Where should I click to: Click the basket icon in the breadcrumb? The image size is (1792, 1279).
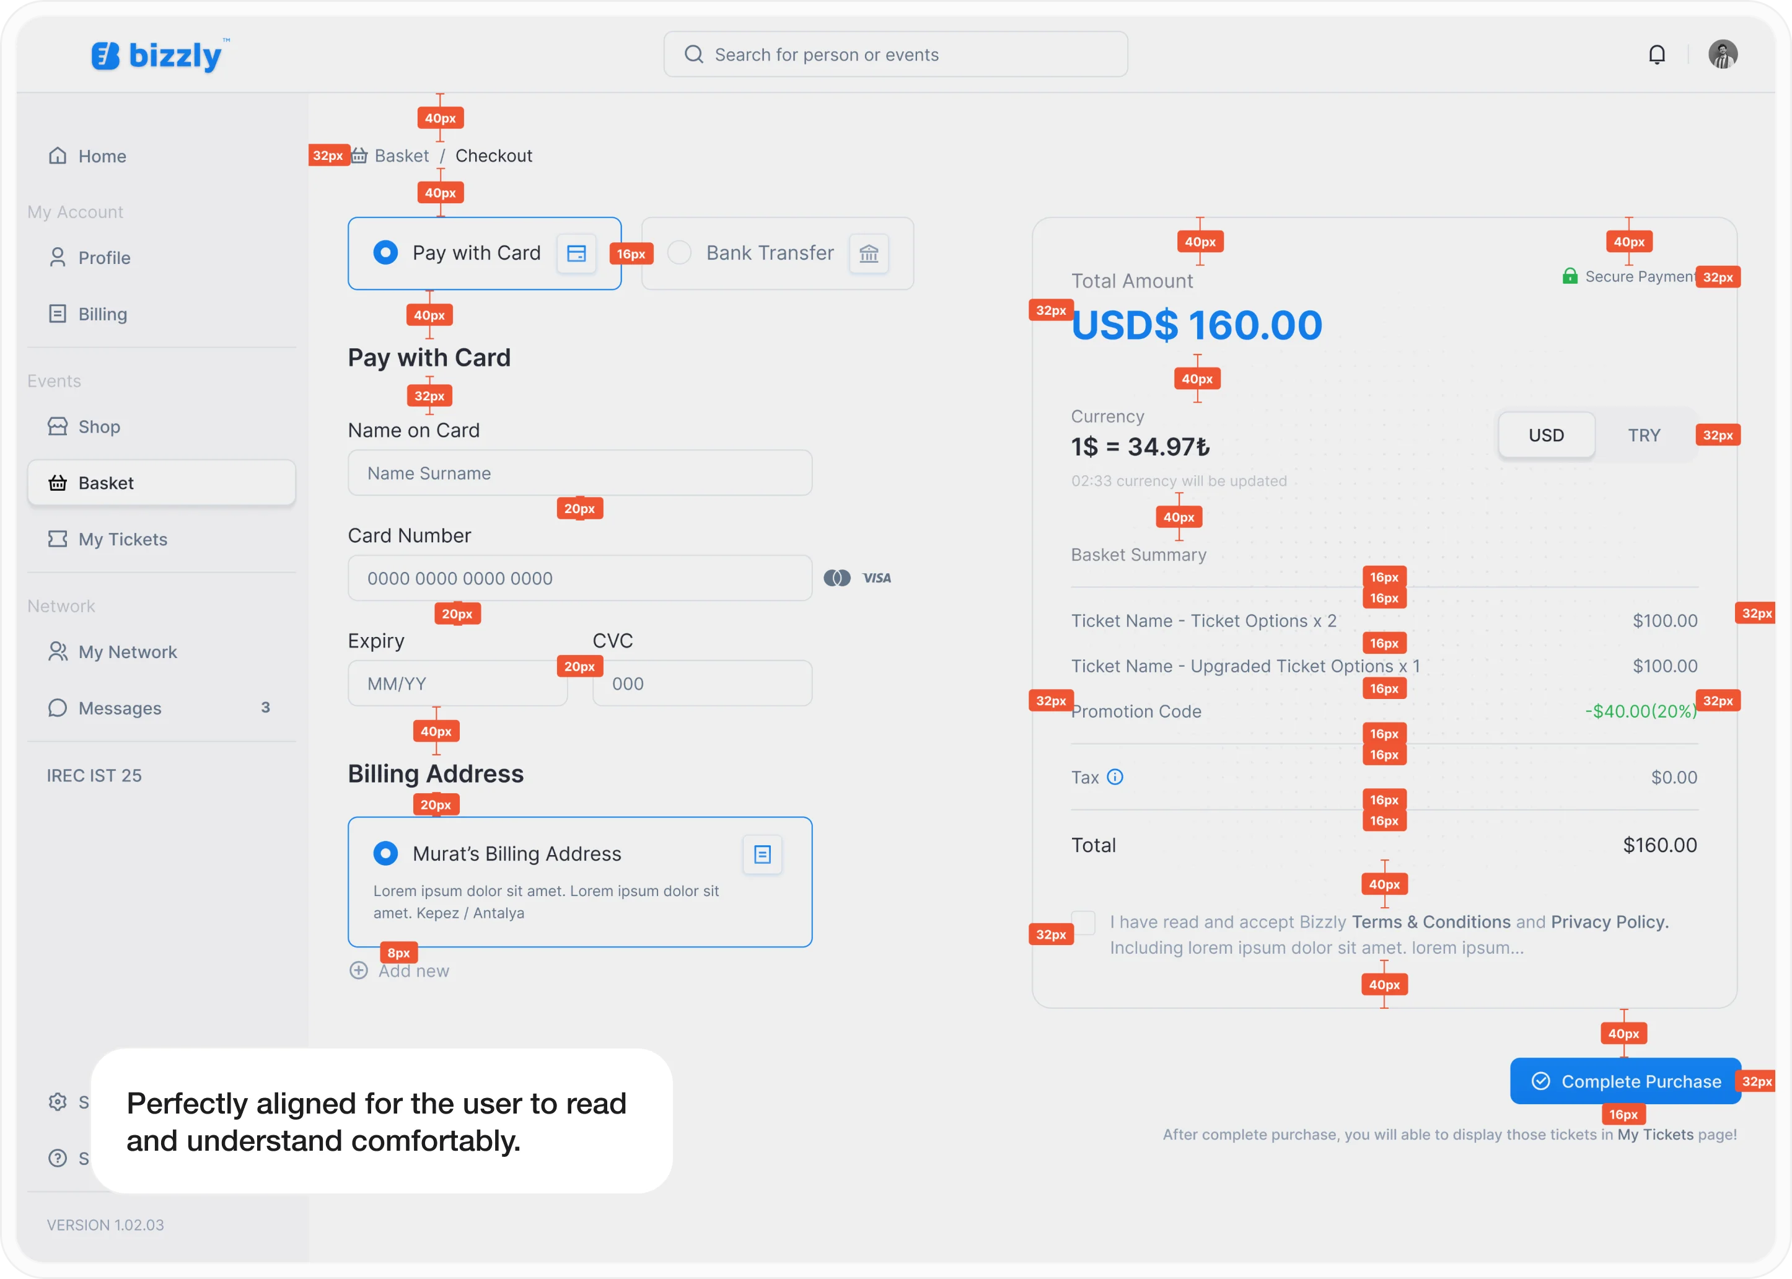pos(359,155)
